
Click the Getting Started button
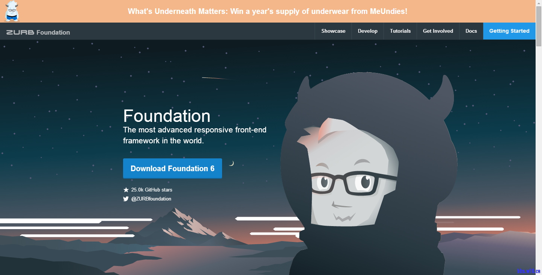509,31
